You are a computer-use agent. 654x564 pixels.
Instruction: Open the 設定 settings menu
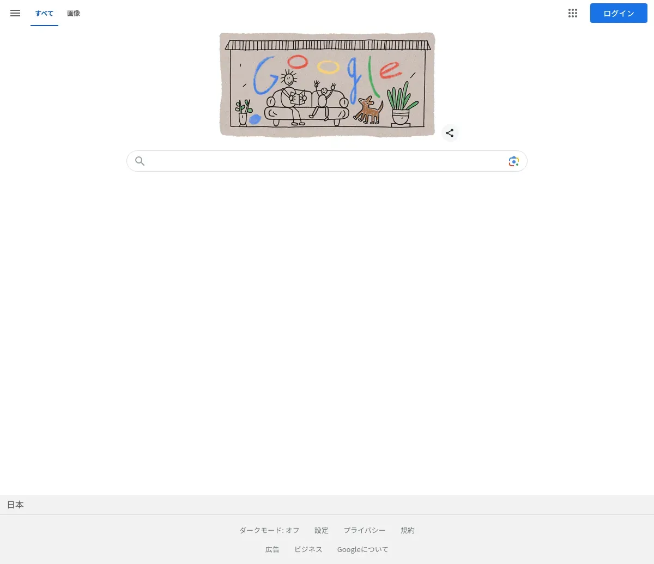(x=322, y=530)
